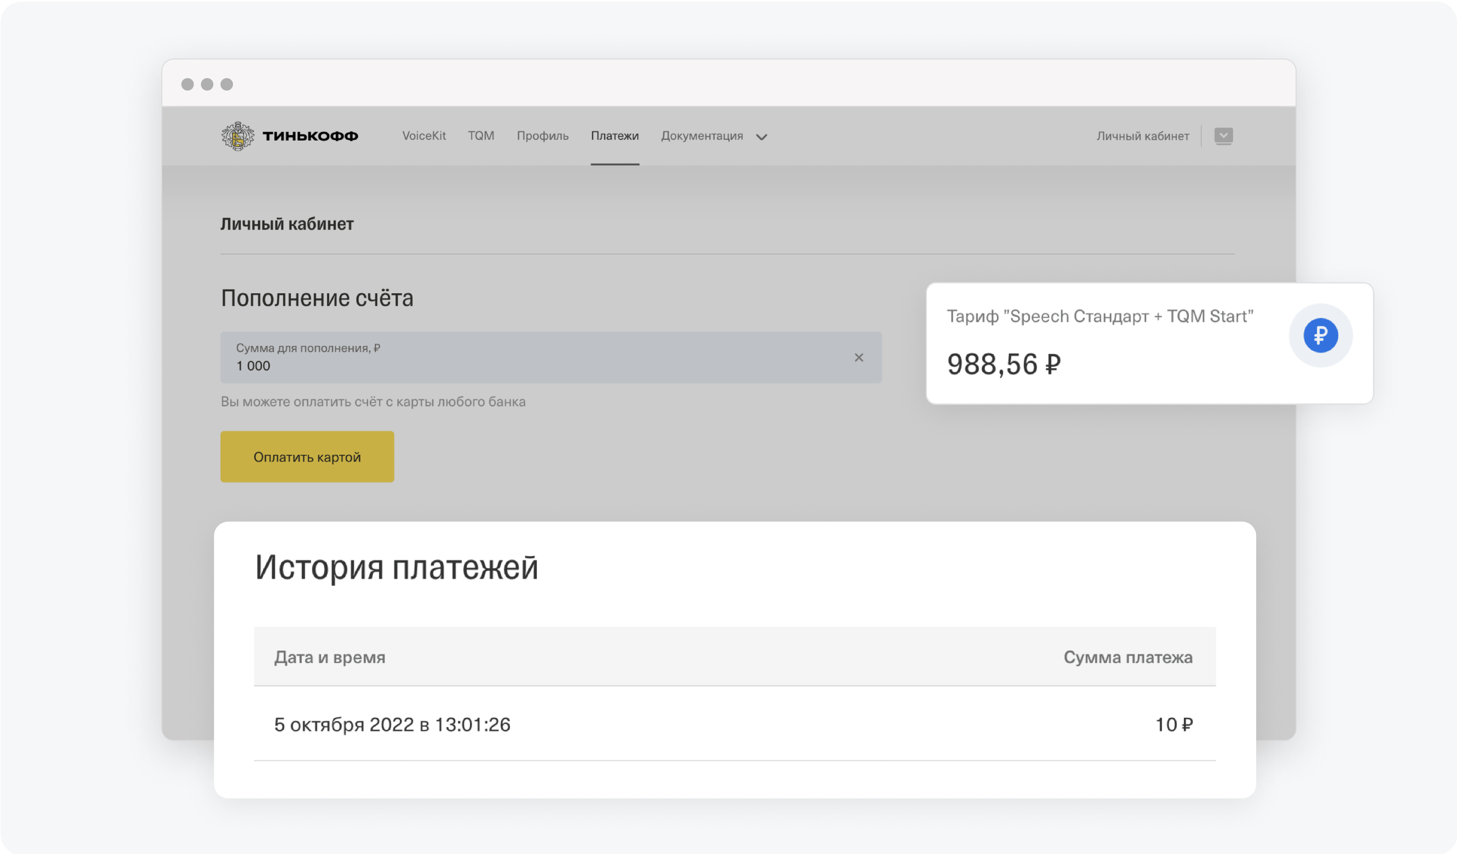Click the blue ruble balance icon
The image size is (1457, 854).
(1320, 335)
